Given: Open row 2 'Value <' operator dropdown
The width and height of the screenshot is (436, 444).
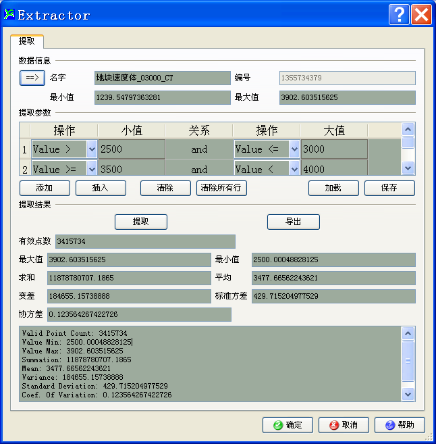Looking at the screenshot, I should tap(294, 169).
